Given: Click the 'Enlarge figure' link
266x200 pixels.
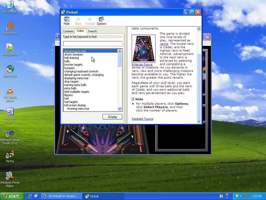Looking at the screenshot, I should [142, 64].
